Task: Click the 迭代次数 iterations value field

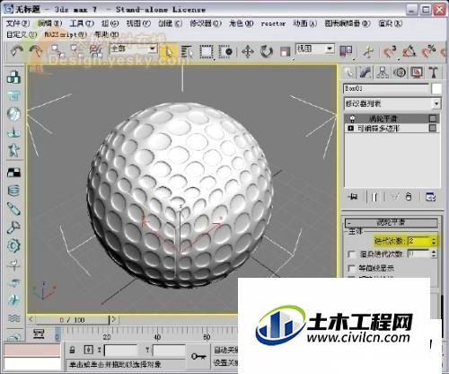Action: (x=419, y=241)
